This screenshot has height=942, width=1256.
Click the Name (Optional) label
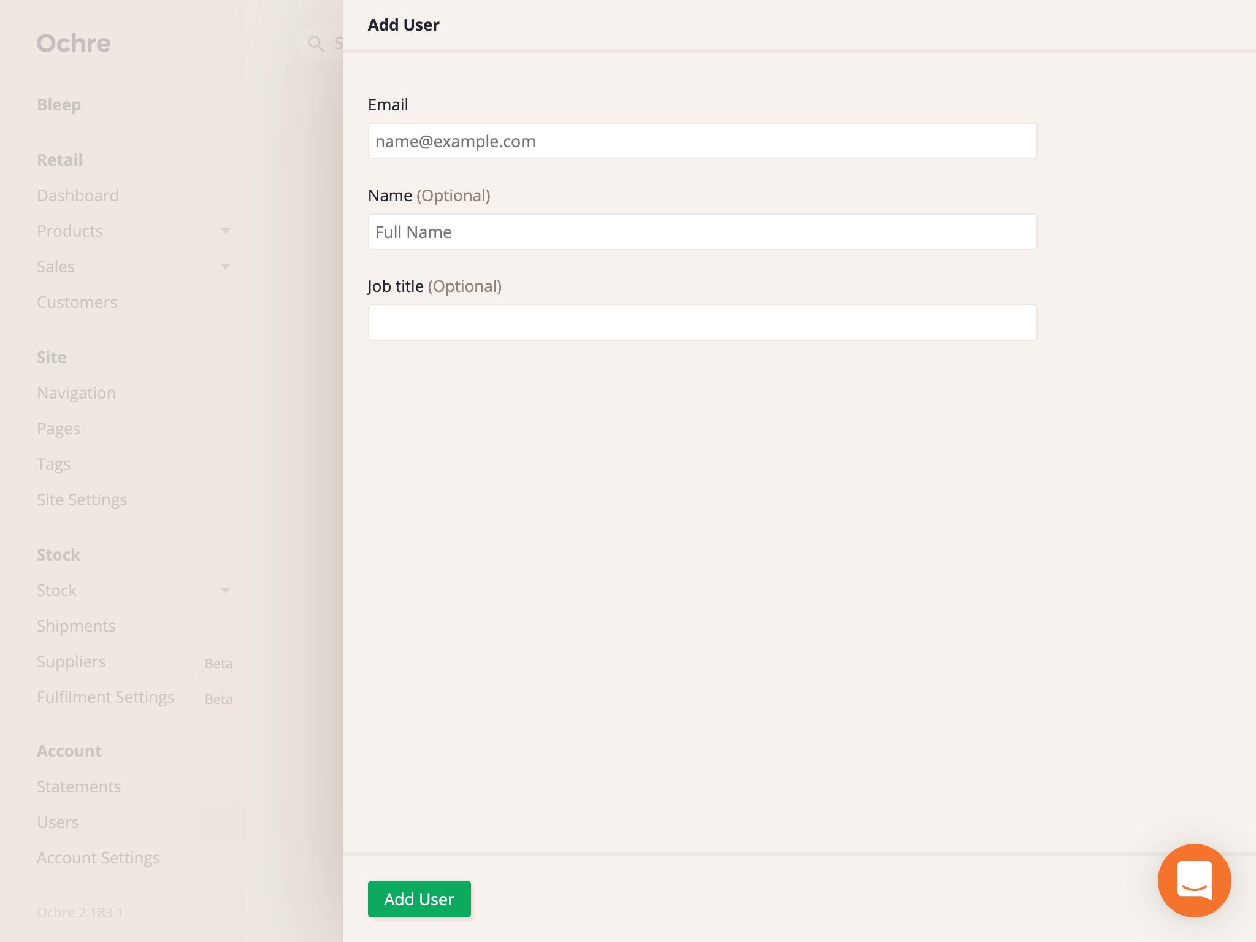click(429, 196)
